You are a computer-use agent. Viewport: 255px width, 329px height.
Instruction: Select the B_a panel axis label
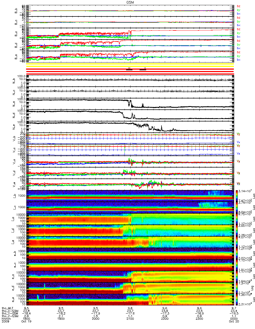pos(16,34)
